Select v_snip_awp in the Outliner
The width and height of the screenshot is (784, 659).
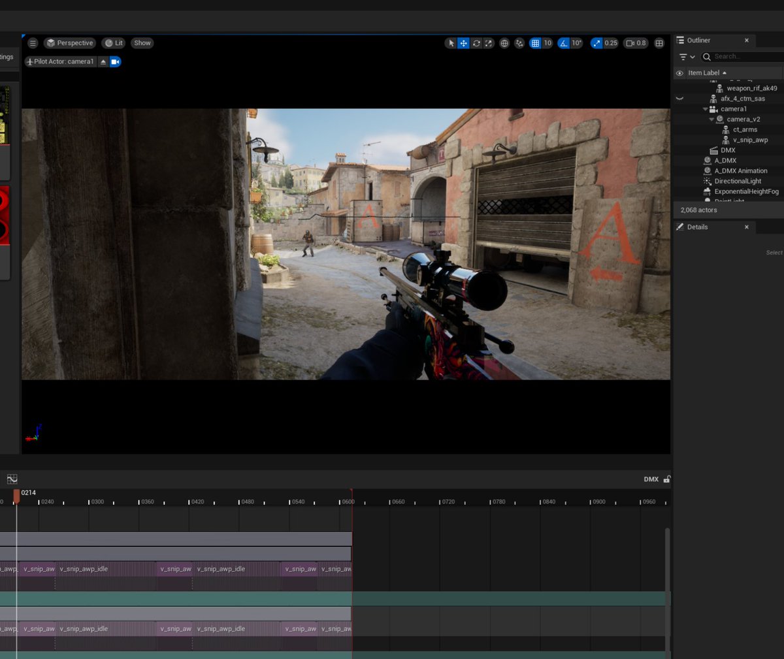pos(750,140)
